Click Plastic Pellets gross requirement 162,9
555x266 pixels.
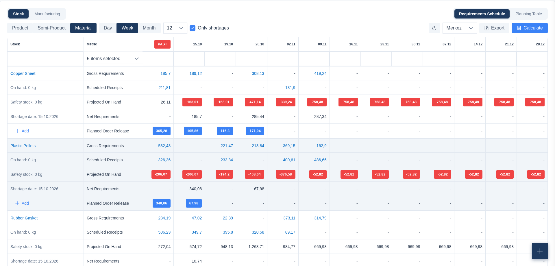(x=321, y=146)
